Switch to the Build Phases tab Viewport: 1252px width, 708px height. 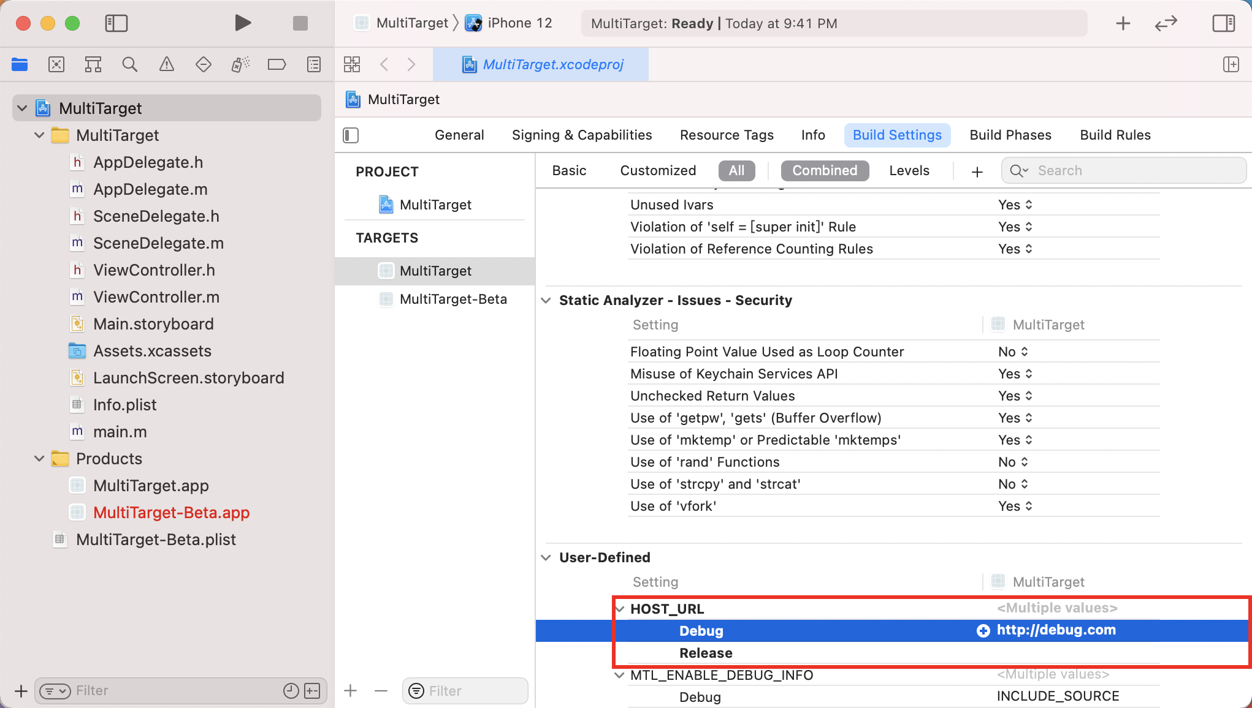tap(1010, 135)
